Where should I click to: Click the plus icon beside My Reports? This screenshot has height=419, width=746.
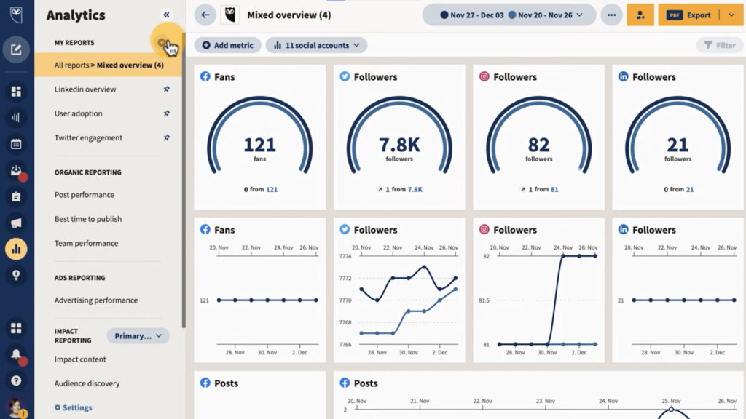point(162,43)
